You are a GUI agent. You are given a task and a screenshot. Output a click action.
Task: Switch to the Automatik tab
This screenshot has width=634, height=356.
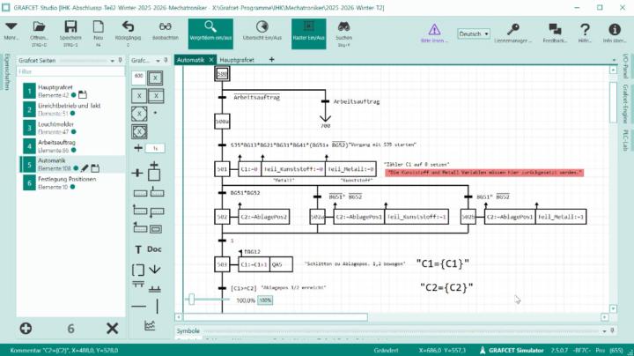(x=190, y=60)
